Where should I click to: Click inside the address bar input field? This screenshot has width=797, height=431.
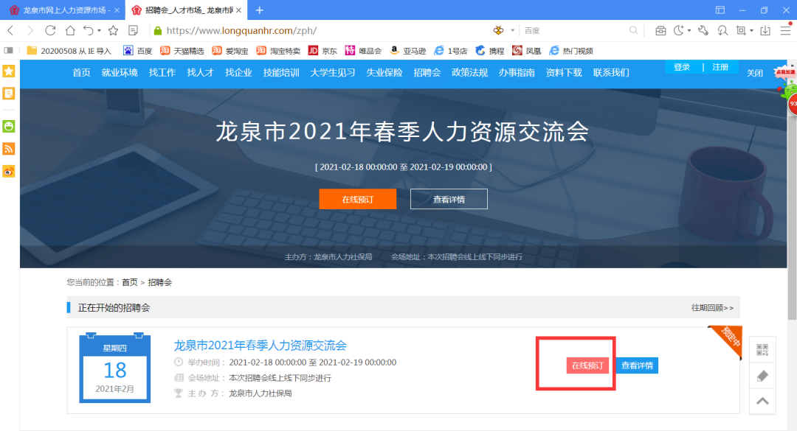332,32
